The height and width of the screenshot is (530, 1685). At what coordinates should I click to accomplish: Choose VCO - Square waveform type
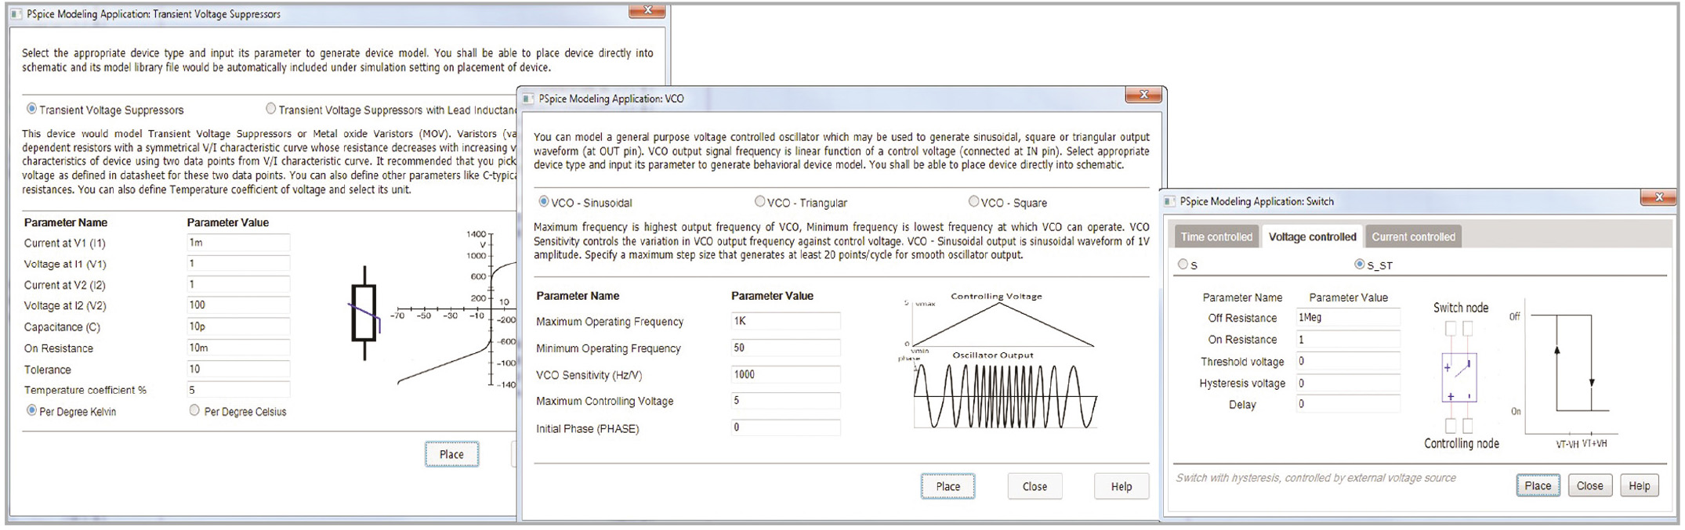click(x=973, y=202)
